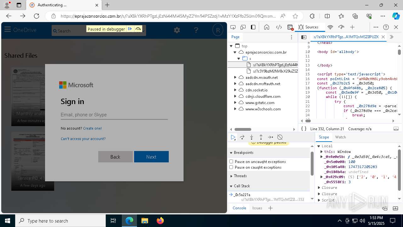The height and width of the screenshot is (227, 403).
Task: Open Network panel wifi icon
Action: click(x=330, y=27)
